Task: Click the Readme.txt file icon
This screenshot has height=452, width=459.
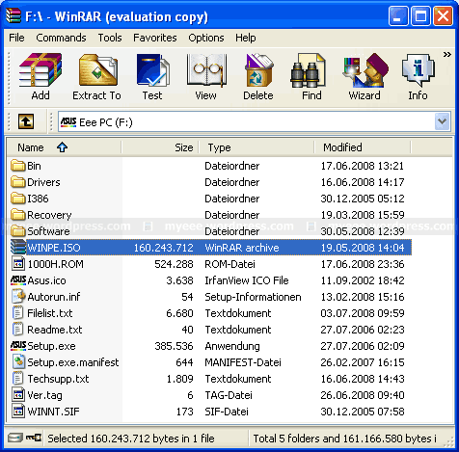Action: coord(17,330)
